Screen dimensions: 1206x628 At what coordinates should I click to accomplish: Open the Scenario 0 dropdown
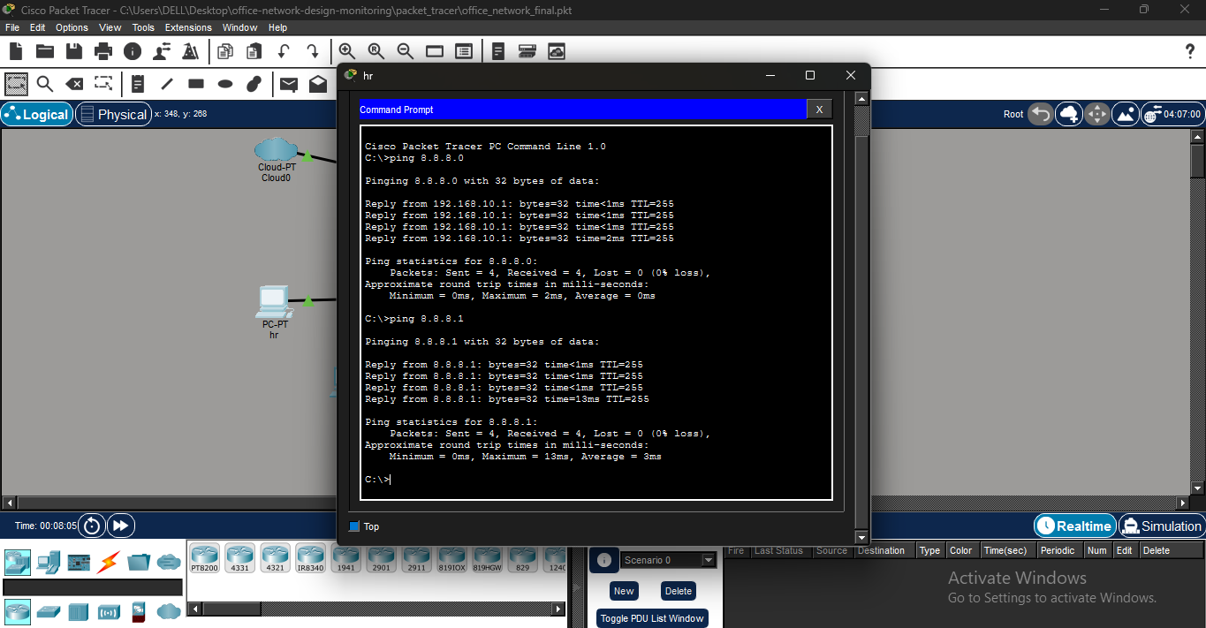coord(668,560)
